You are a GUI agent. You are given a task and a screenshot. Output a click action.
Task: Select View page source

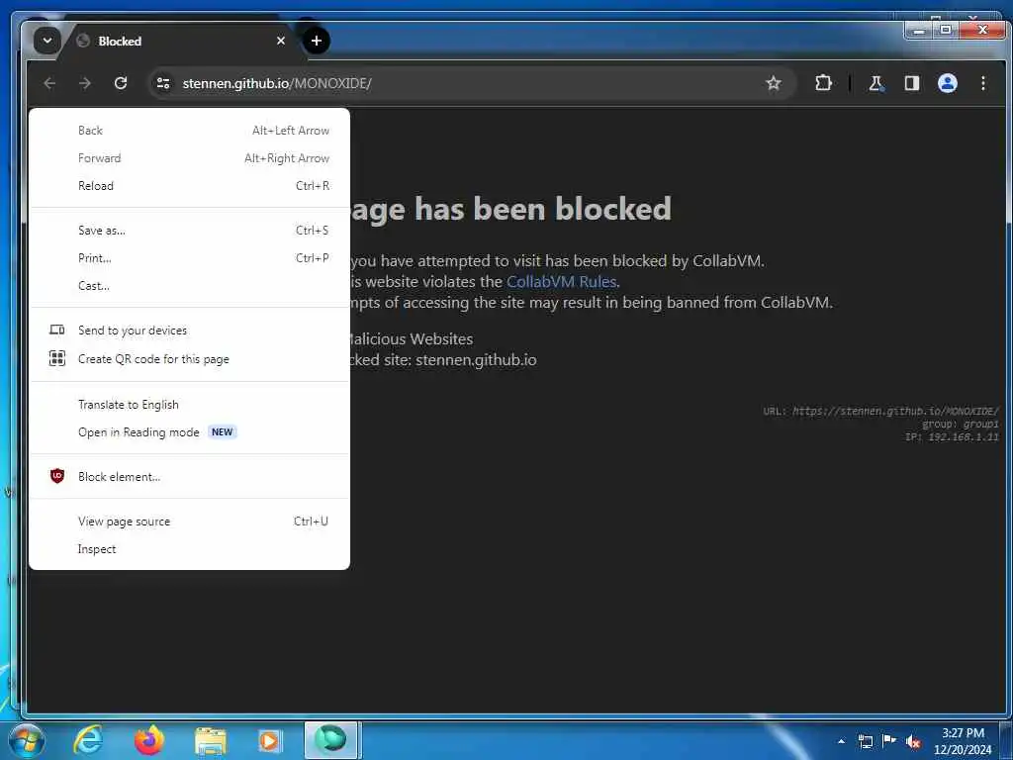tap(189, 522)
